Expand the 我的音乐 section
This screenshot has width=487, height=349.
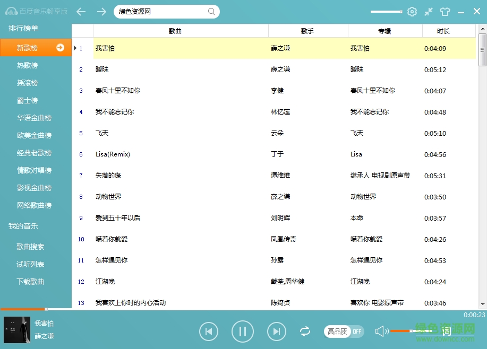(x=22, y=226)
